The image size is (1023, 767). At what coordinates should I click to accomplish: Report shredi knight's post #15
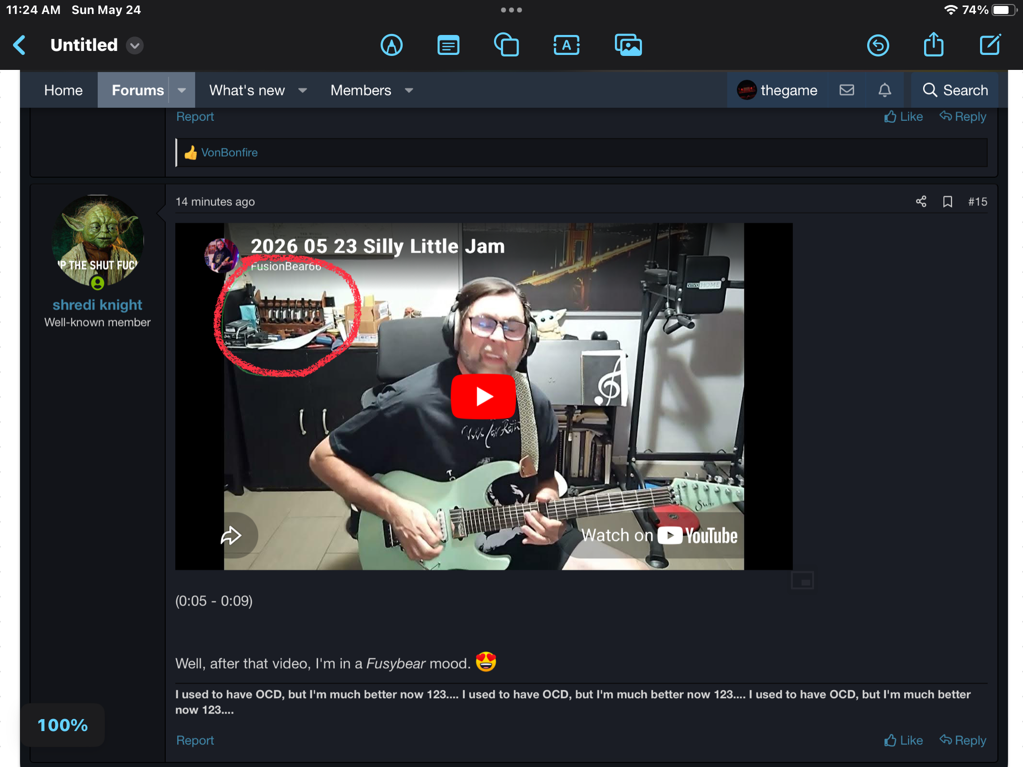point(195,740)
